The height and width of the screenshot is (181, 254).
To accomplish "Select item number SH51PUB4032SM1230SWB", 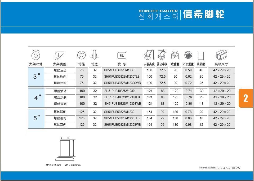I will [122, 104].
